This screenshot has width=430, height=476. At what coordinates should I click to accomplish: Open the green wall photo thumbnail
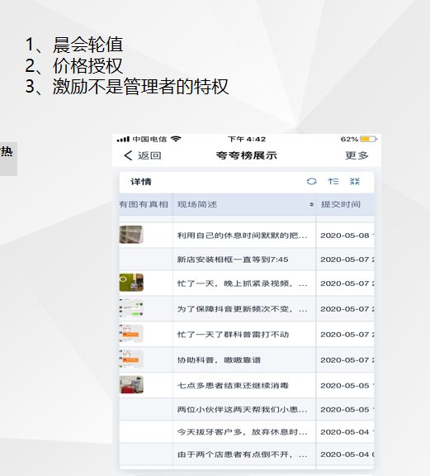(x=131, y=283)
